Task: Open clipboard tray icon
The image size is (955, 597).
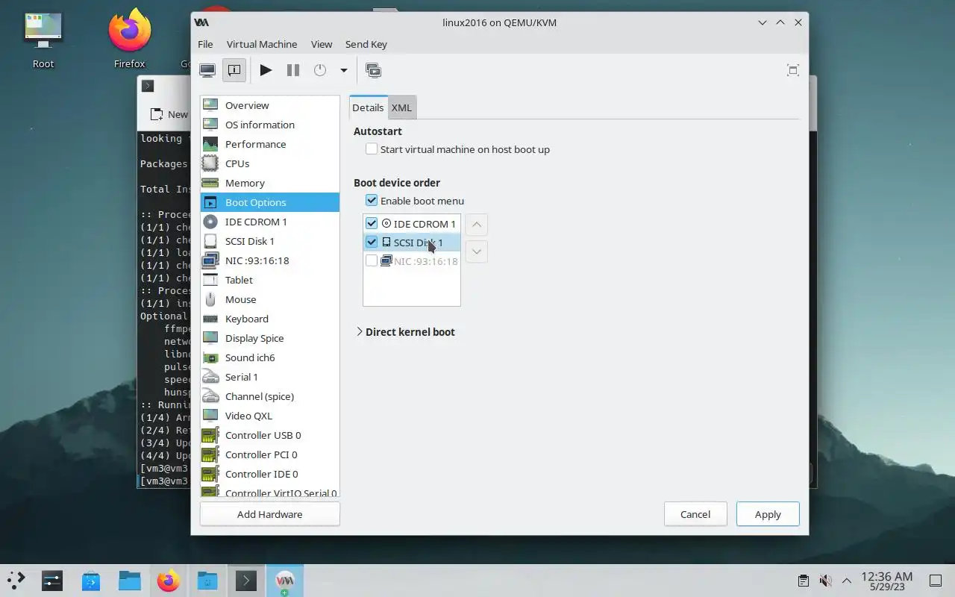Action: [x=803, y=581]
